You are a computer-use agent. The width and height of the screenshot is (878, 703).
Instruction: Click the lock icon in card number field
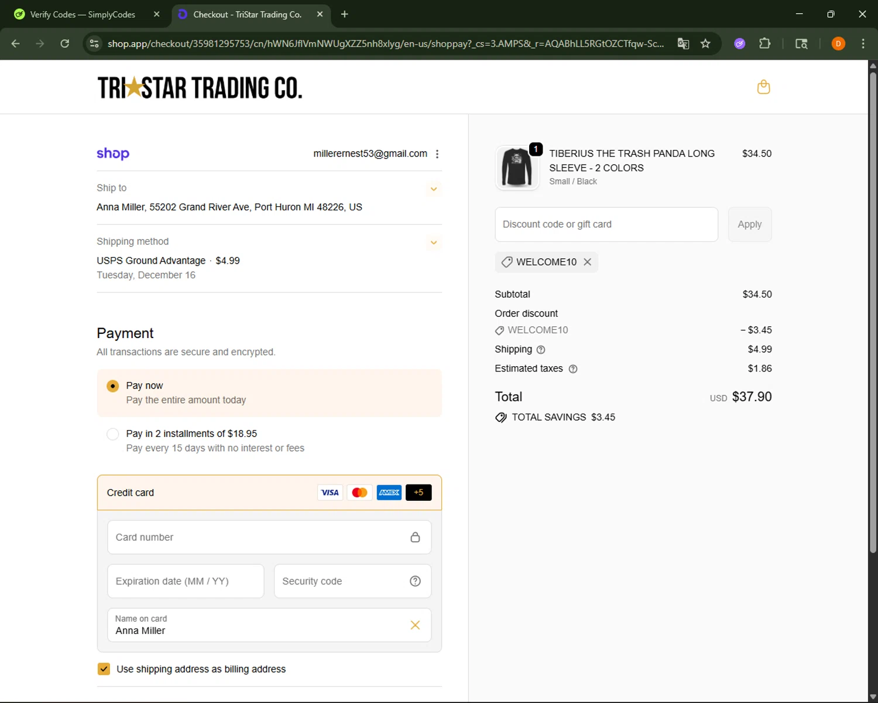pos(415,537)
